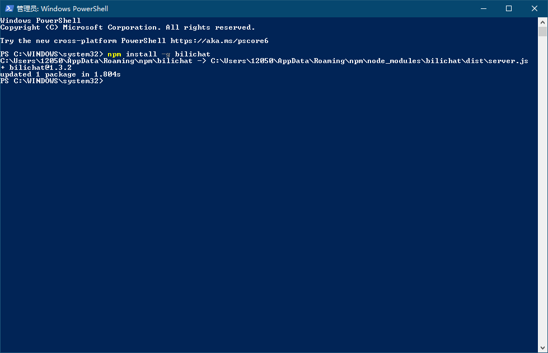Place cursor at the last PS prompt

(106, 81)
